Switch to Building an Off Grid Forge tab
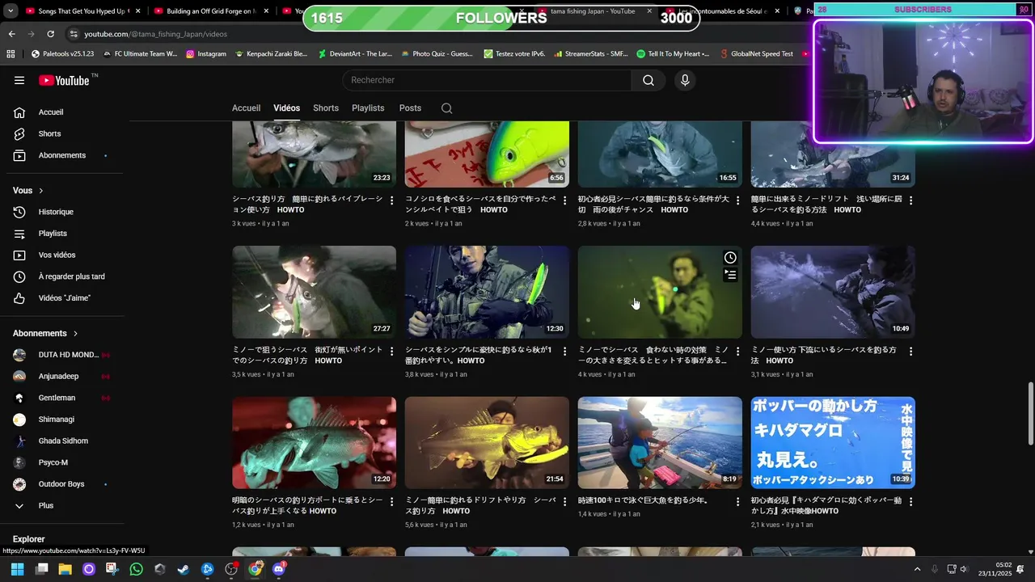The height and width of the screenshot is (582, 1035). click(210, 11)
